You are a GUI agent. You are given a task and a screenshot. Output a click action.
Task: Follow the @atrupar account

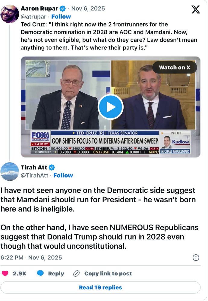[x=61, y=17]
